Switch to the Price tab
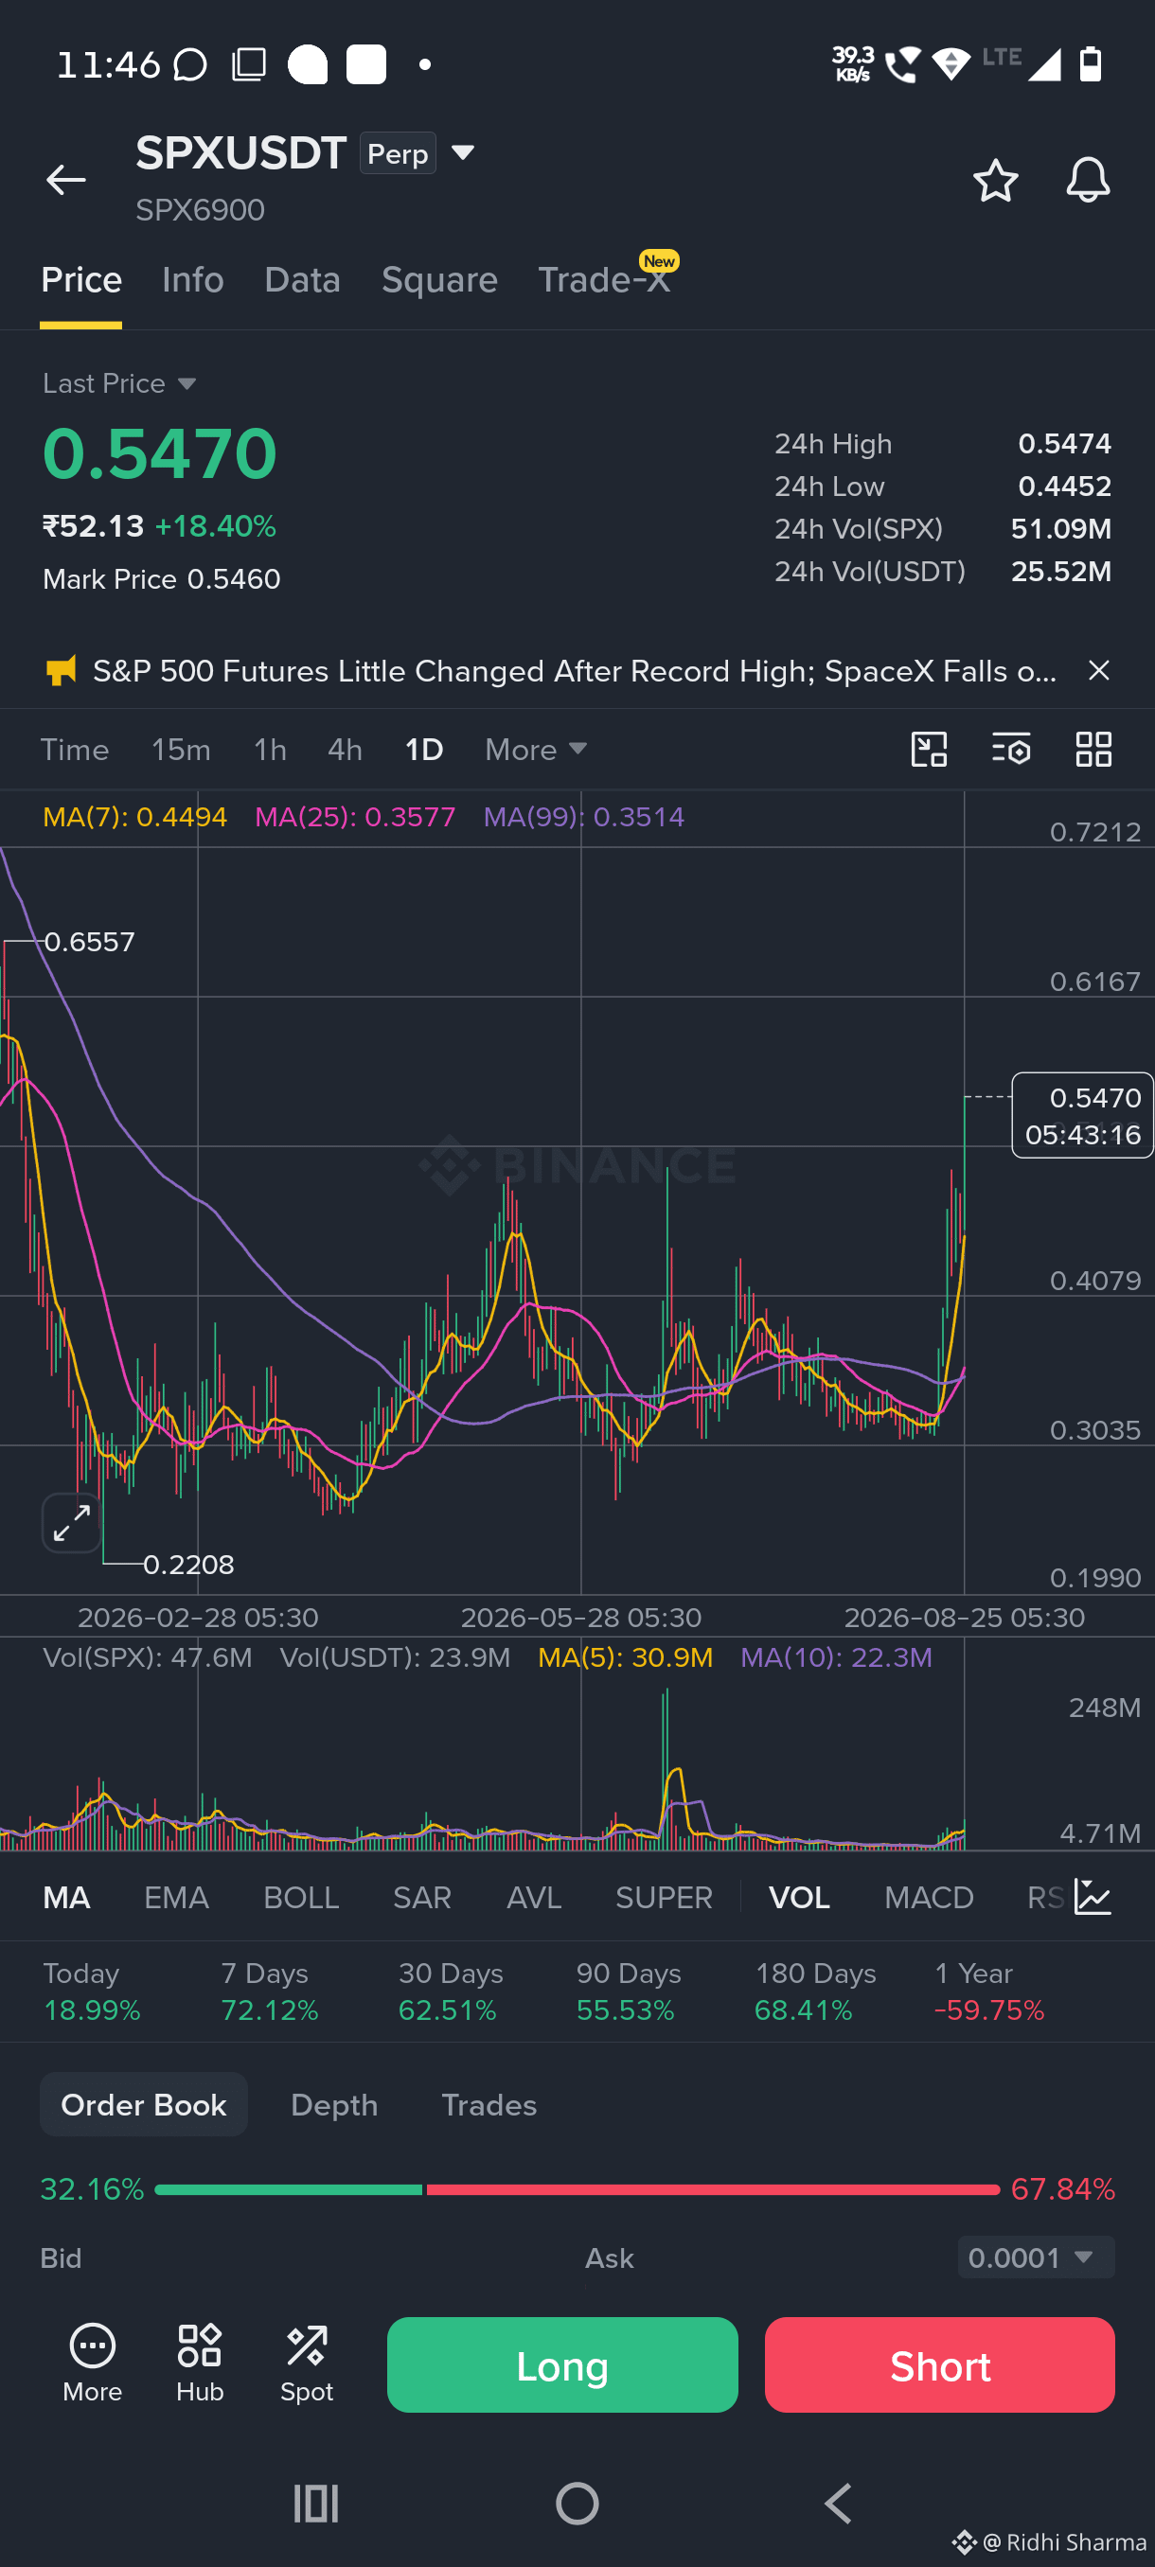The image size is (1155, 2567). pyautogui.click(x=81, y=280)
